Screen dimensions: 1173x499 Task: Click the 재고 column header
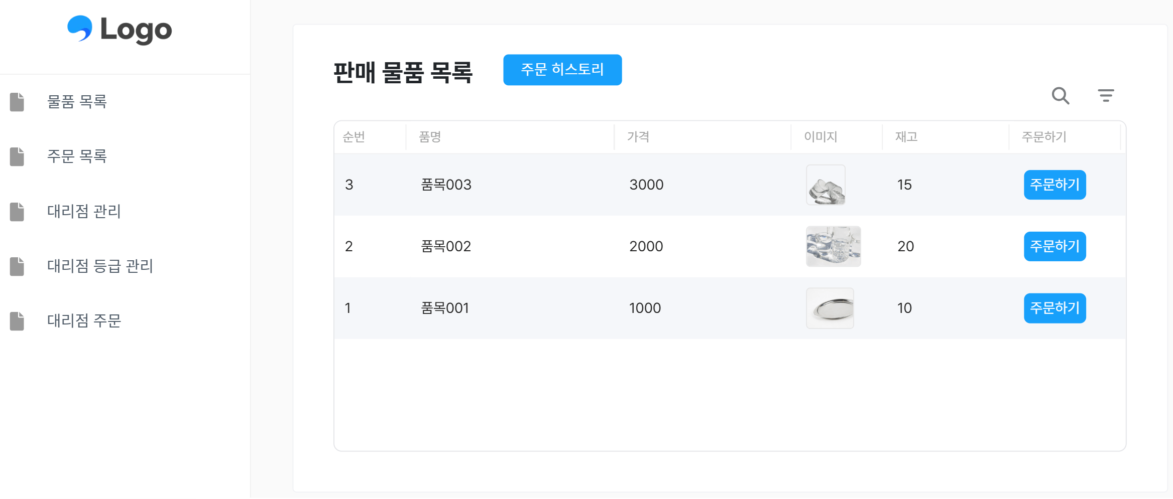point(905,136)
